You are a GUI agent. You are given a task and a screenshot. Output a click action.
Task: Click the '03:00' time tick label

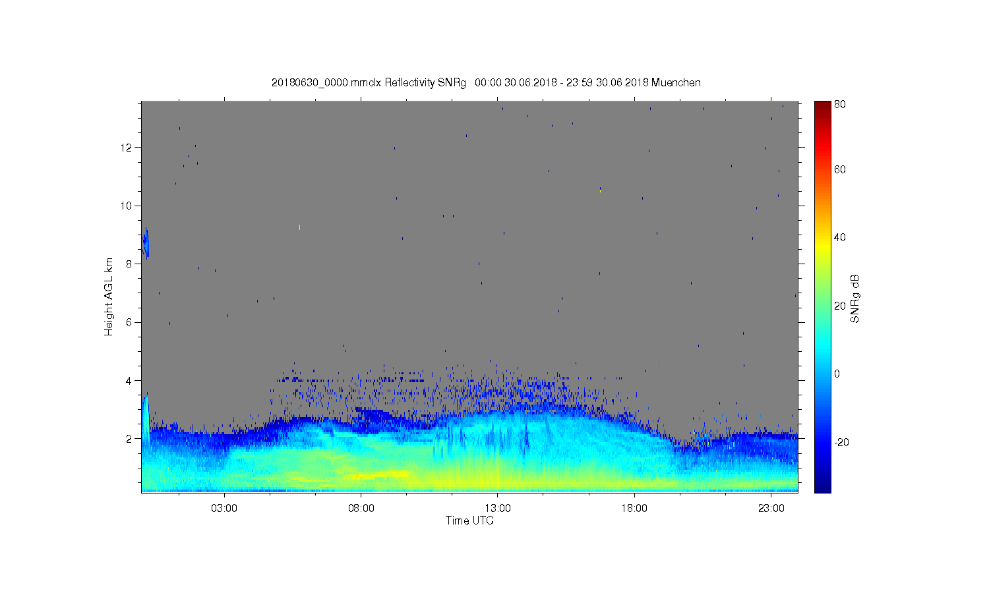(224, 509)
